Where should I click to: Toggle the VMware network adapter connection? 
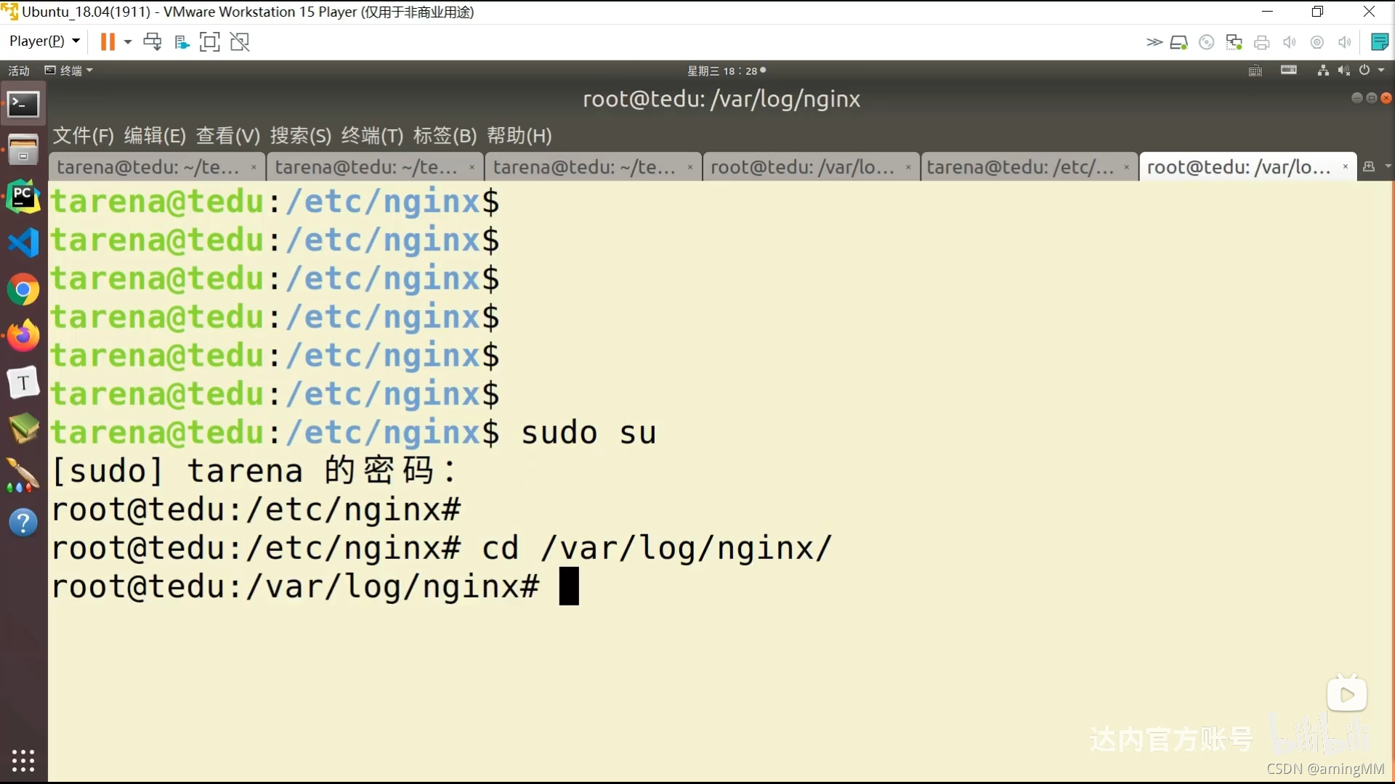(x=1234, y=42)
